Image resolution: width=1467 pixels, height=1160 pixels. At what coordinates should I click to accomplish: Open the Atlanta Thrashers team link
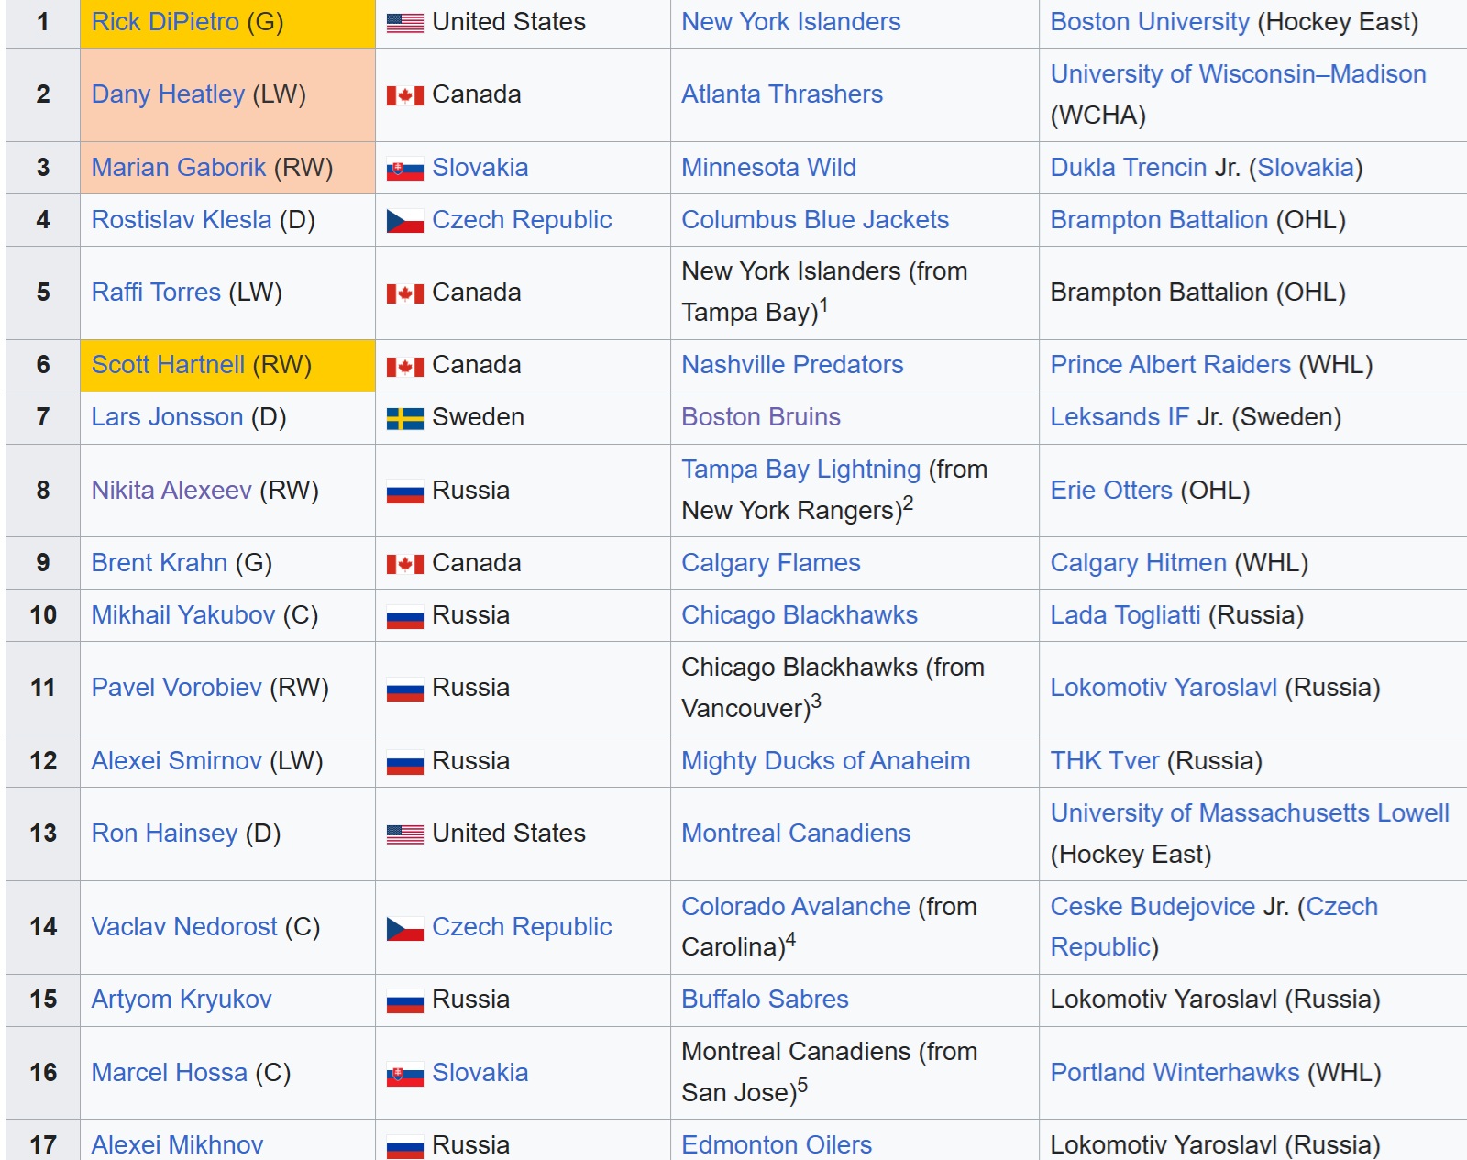(782, 94)
